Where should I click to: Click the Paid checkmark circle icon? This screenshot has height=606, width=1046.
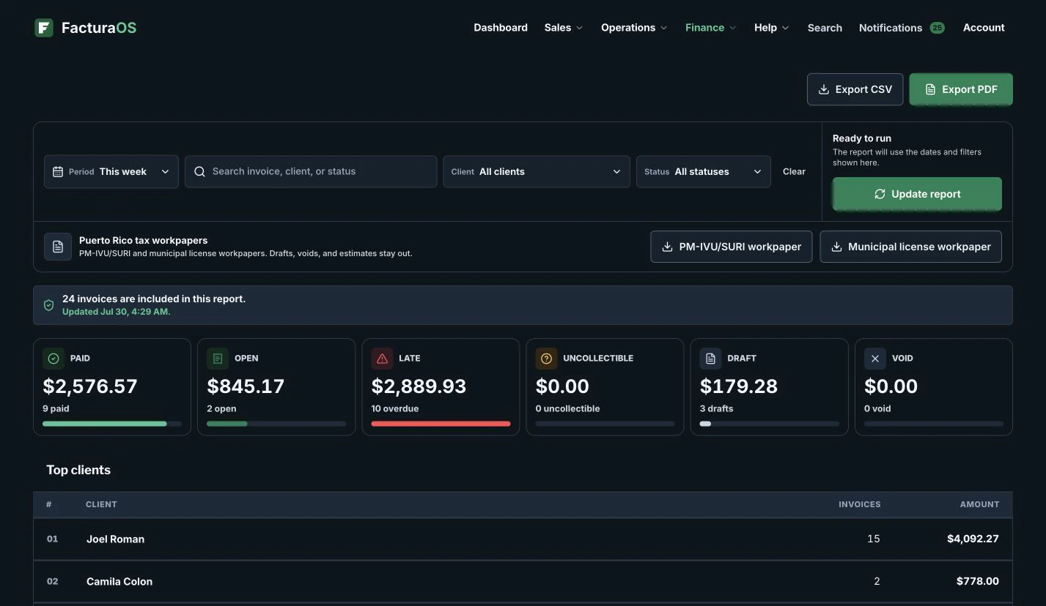coord(53,359)
